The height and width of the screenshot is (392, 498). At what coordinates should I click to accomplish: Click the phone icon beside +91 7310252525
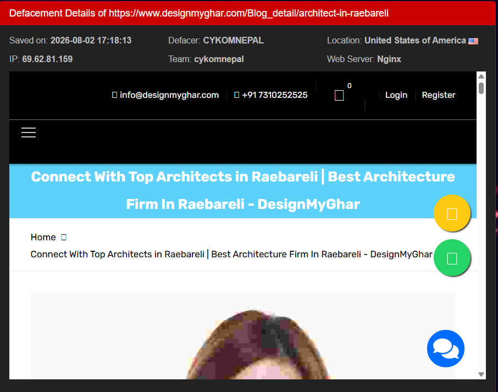tap(236, 95)
